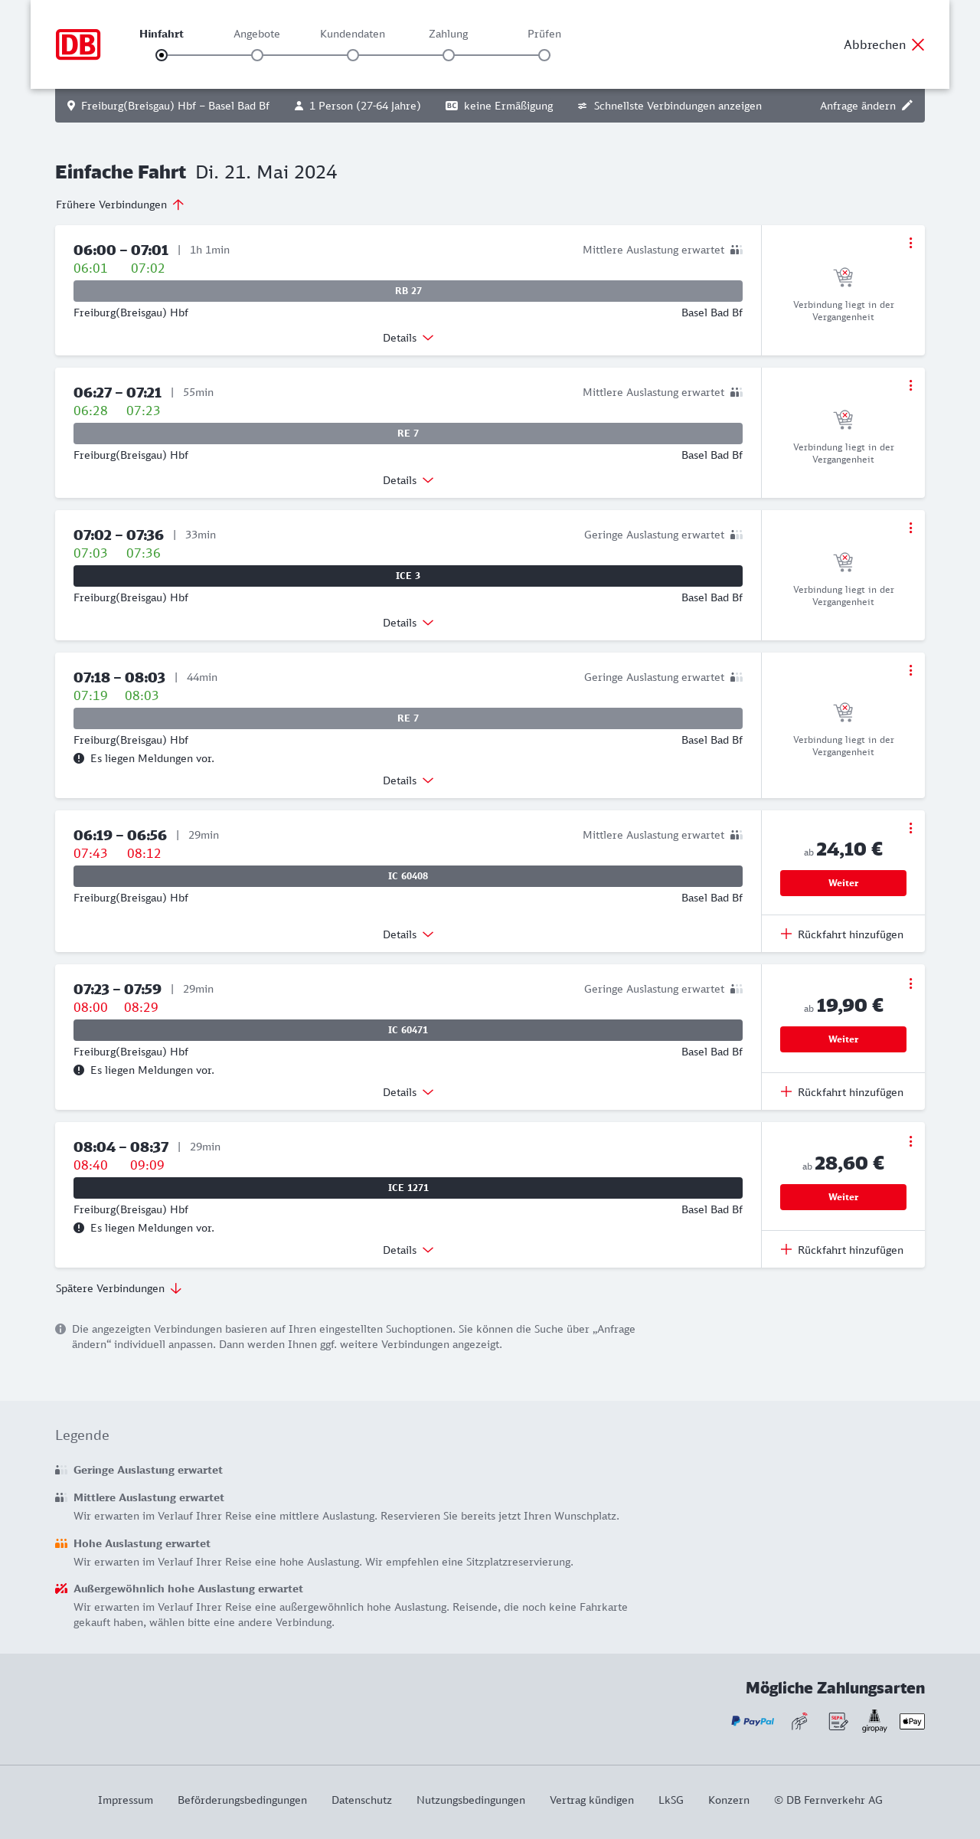Image resolution: width=980 pixels, height=1839 pixels.
Task: Click the Hinfahrt step indicator circle
Action: point(162,55)
